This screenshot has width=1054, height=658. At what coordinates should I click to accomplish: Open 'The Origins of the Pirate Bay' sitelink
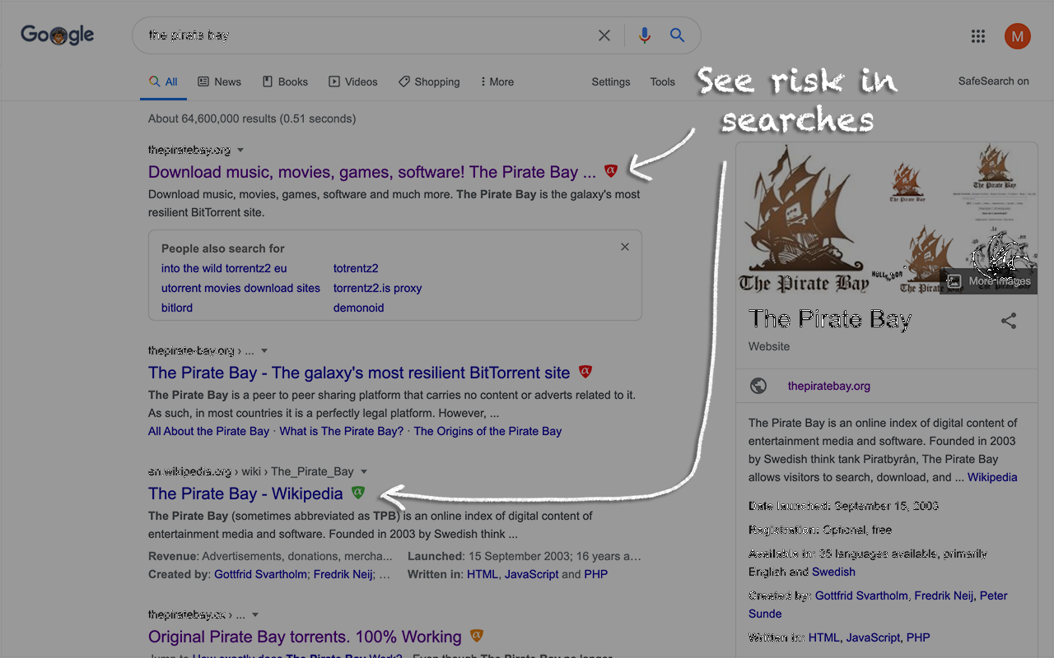click(x=487, y=431)
